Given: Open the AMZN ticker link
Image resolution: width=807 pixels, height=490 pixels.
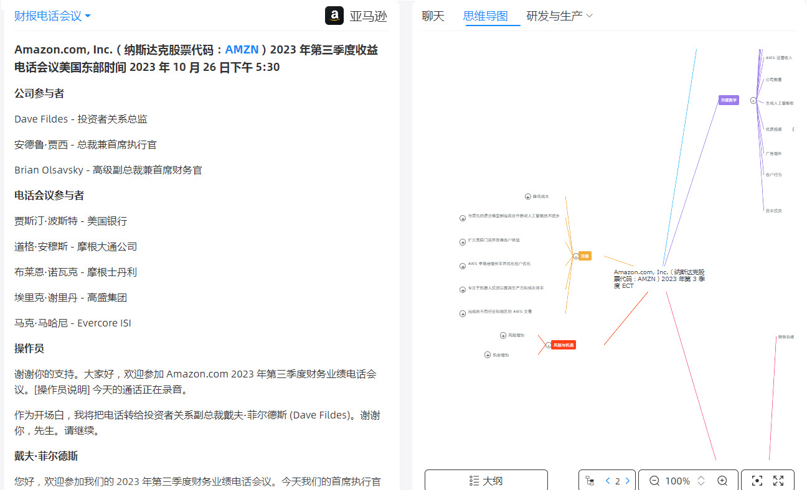Looking at the screenshot, I should [242, 50].
